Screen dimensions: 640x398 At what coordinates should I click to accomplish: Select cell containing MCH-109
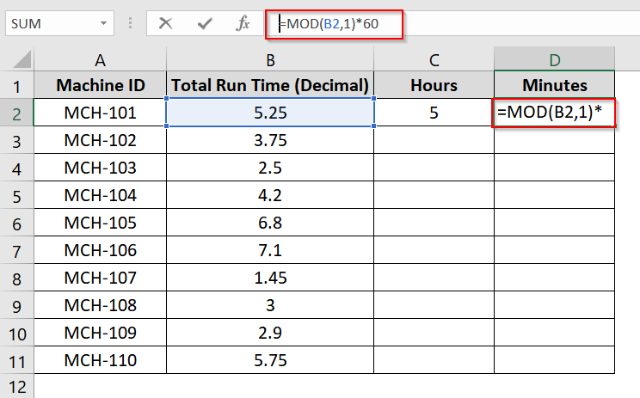[101, 333]
